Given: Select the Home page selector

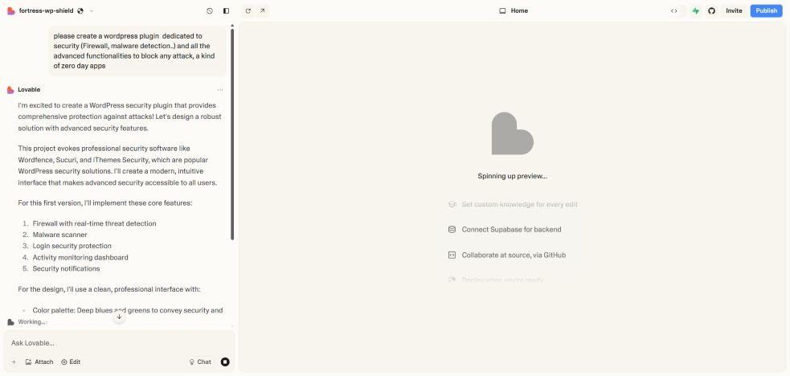Looking at the screenshot, I should 514,10.
